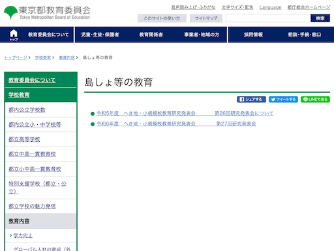Open the 特別支援学校（都立・公立） sidebar link
The image size is (334, 251).
pyautogui.click(x=37, y=188)
